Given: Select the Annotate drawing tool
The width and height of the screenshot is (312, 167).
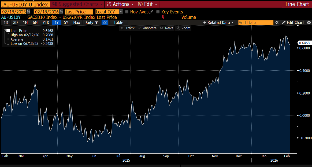Looking at the screenshot, I should 147,28.
